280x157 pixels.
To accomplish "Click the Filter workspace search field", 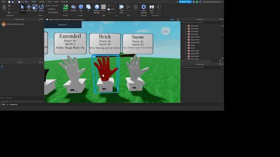I will click(201, 22).
